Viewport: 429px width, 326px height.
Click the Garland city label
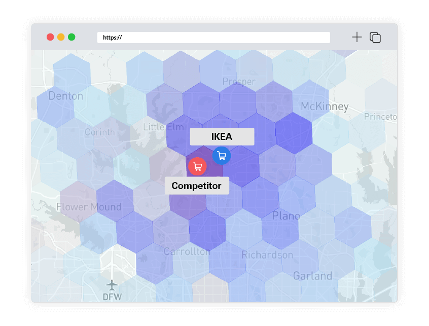click(x=312, y=276)
